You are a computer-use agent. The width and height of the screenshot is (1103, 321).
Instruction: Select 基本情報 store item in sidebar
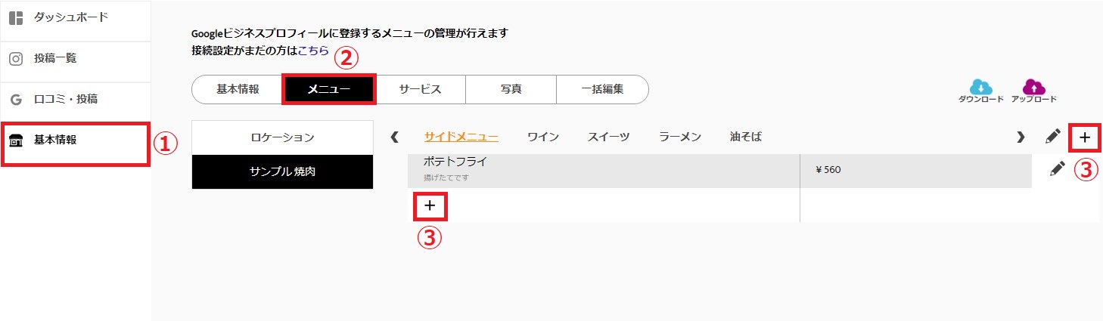pyautogui.click(x=76, y=143)
